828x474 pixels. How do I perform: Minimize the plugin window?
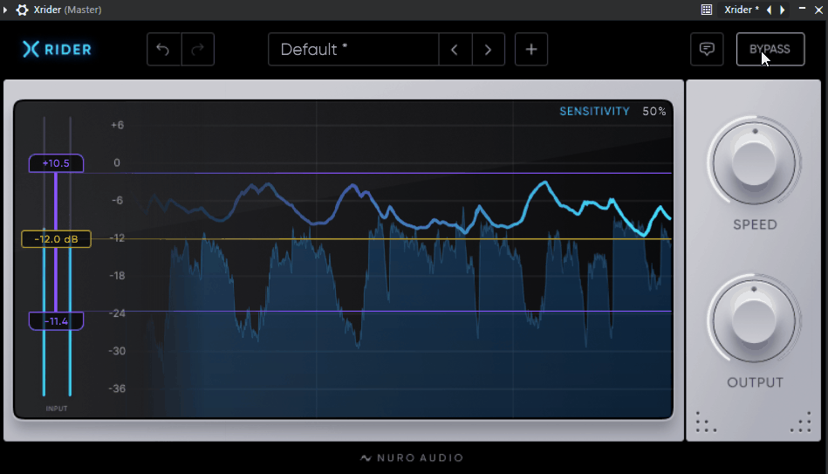tap(802, 9)
